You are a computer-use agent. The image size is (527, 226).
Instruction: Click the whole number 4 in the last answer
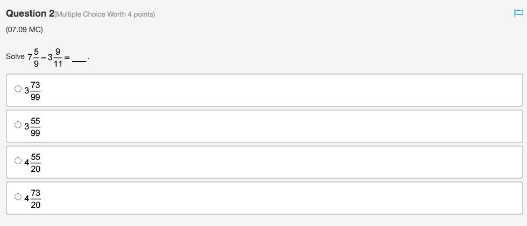coord(27,199)
